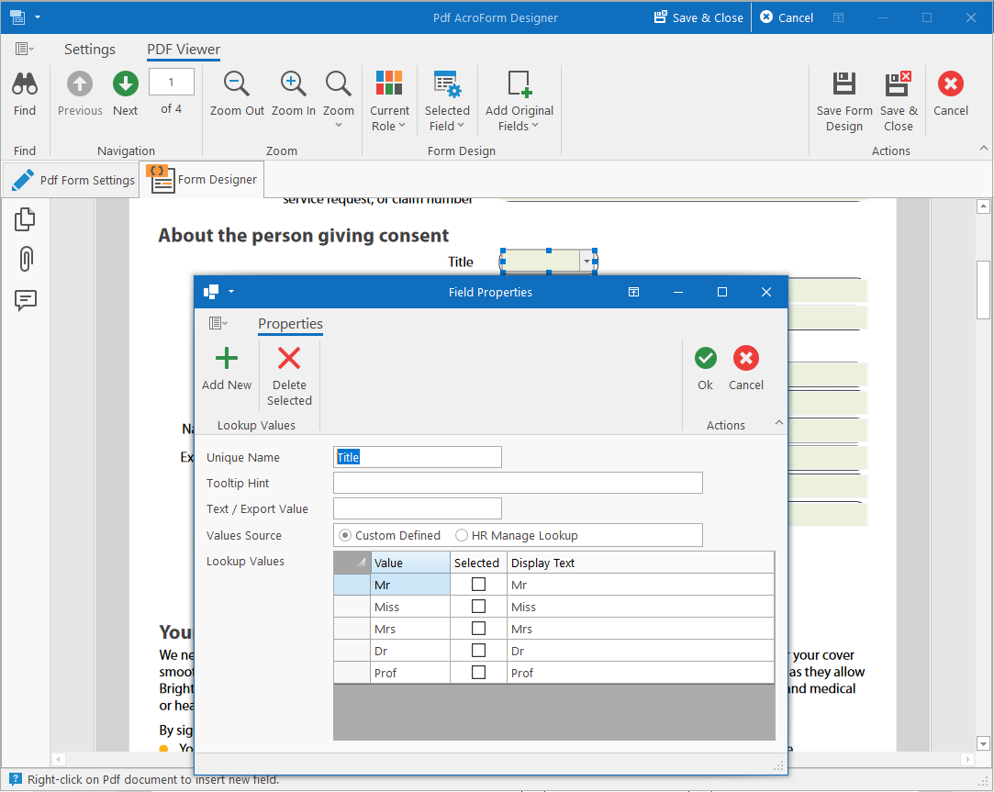
Task: Collapse the Field Properties ribbon chevron
Action: pos(779,422)
